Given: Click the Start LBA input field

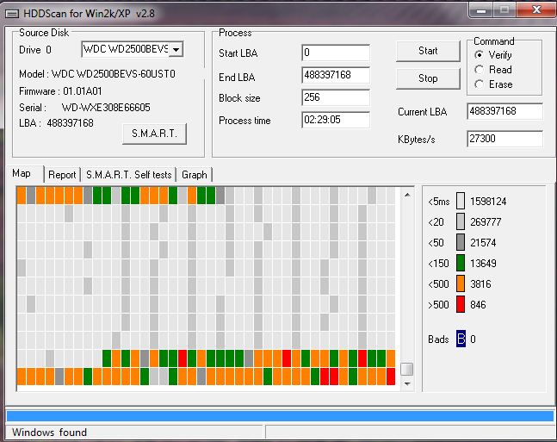Looking at the screenshot, I should point(336,53).
